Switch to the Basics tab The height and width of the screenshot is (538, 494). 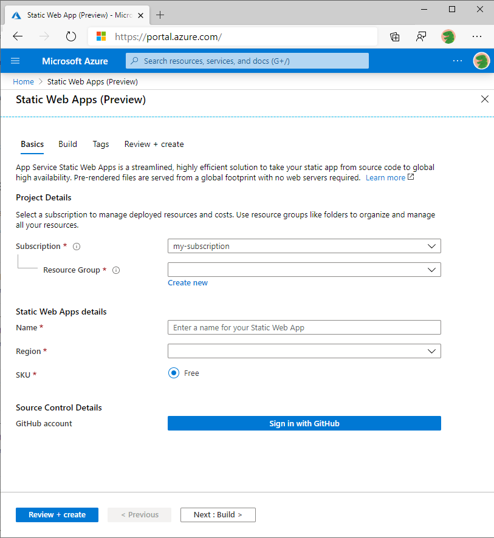32,144
